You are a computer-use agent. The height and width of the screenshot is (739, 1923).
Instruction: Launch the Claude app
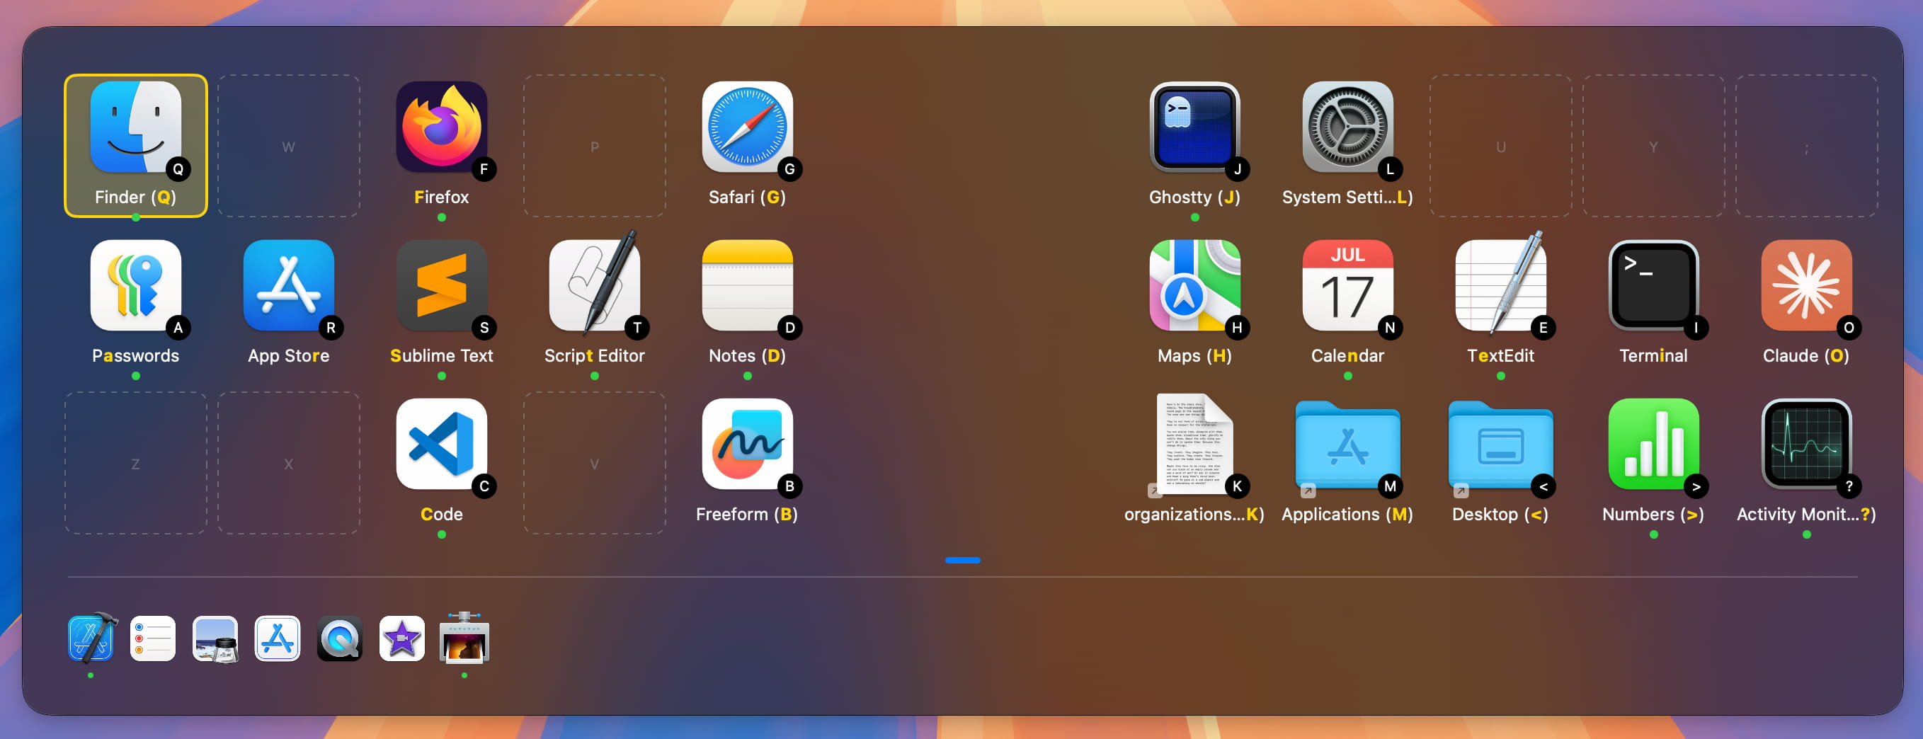click(x=1805, y=286)
